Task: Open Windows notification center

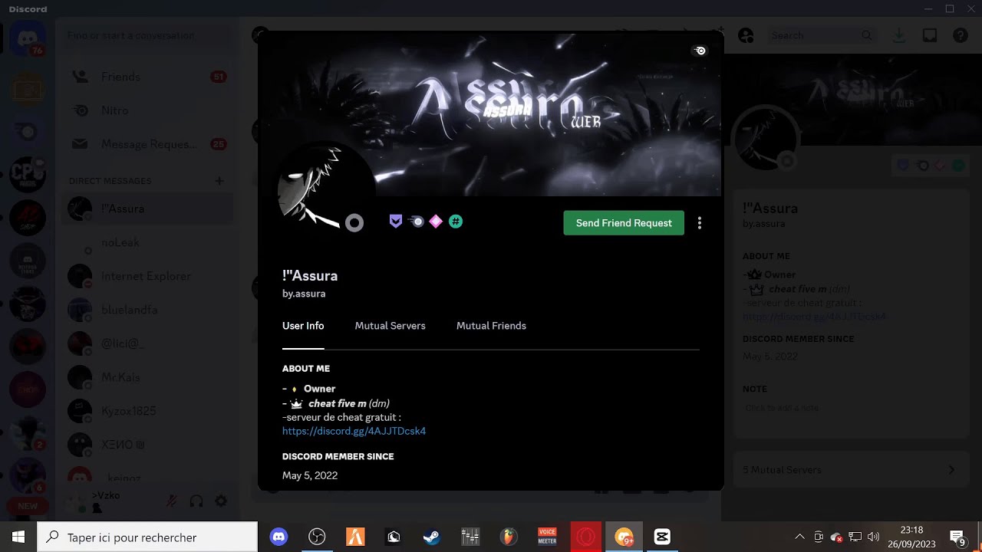Action: [x=957, y=537]
